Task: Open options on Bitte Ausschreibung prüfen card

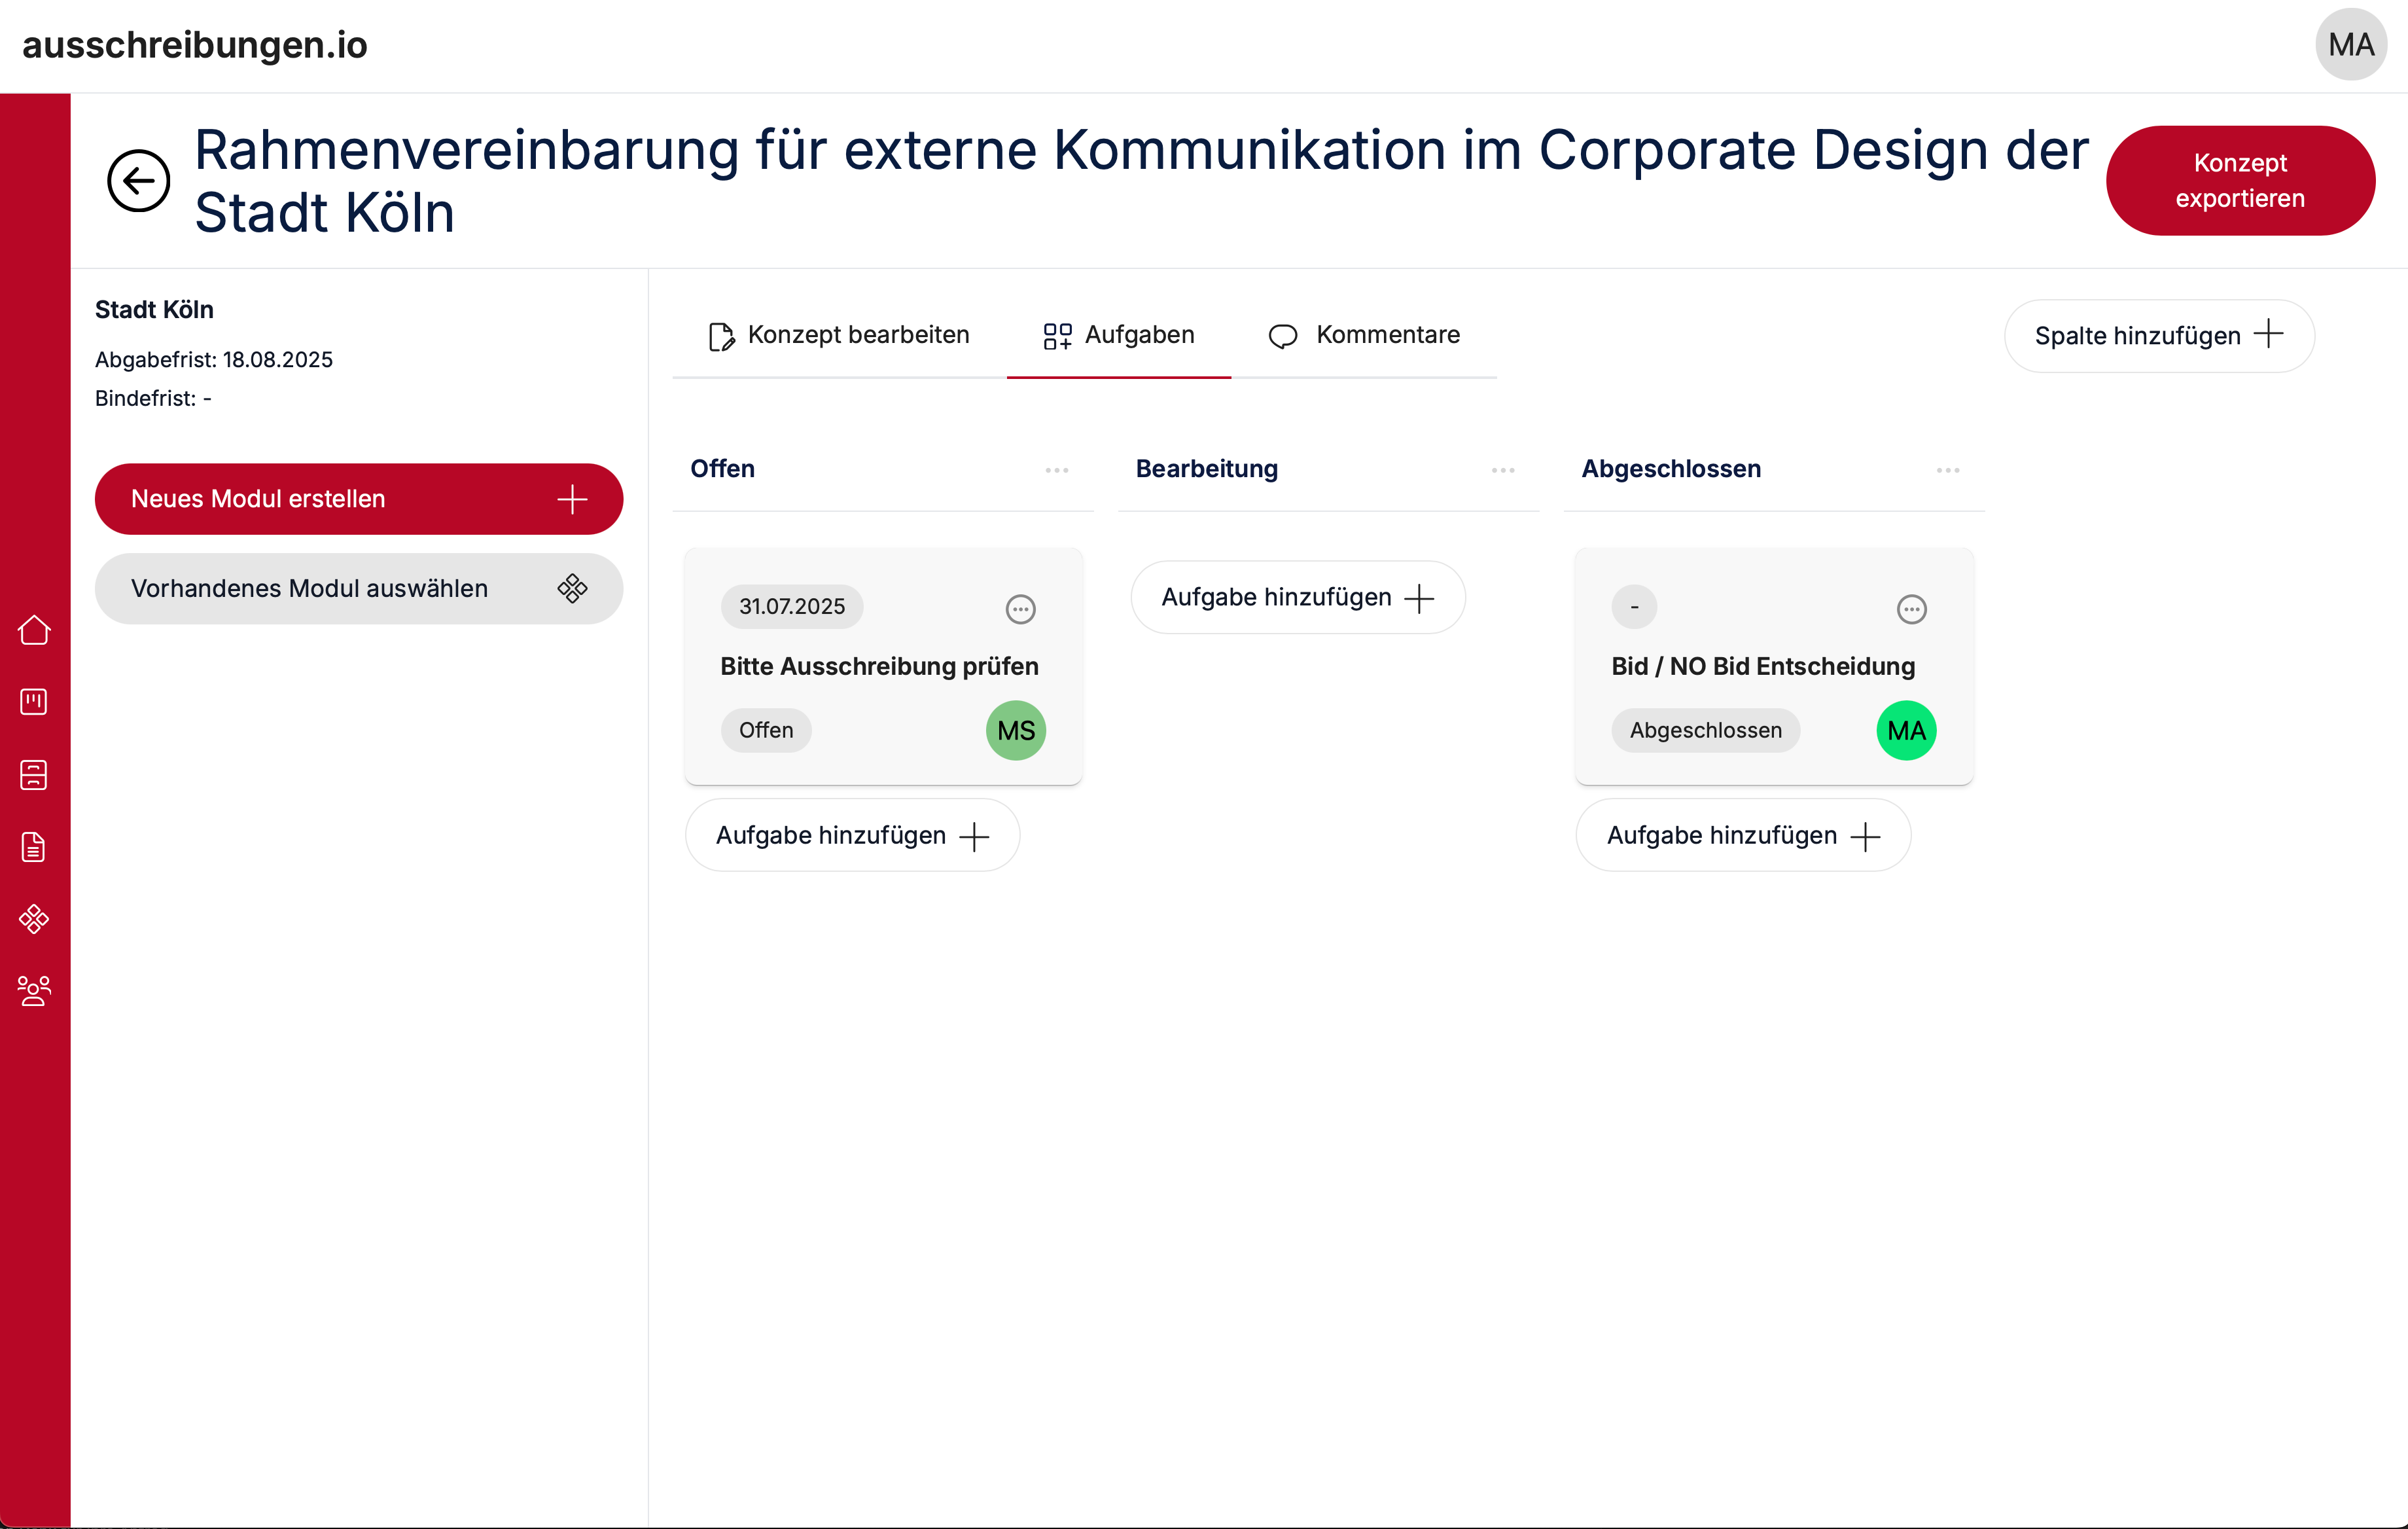Action: (x=1020, y=608)
